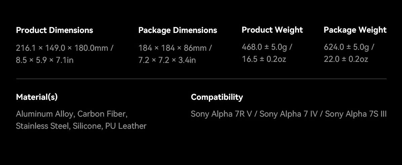Screen dimensions: 402x165
Task: Click Sony Alpha 7 IV compatibility entry
Action: coord(288,114)
